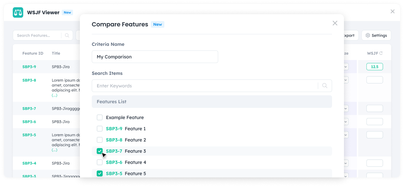Click SBP3-5 link in Features List
The width and height of the screenshot is (404, 187).
coord(114,173)
